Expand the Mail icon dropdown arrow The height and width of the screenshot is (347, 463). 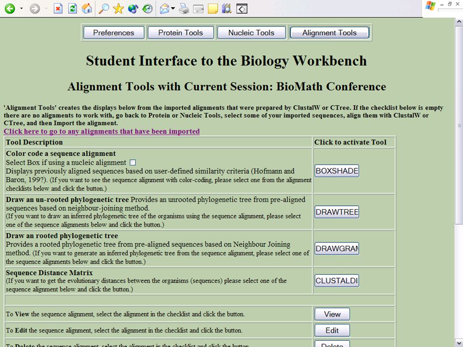[x=173, y=9]
